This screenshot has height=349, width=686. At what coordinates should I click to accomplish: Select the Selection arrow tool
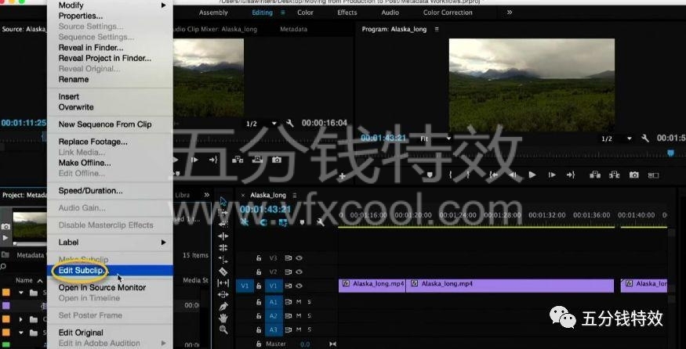[x=223, y=202]
